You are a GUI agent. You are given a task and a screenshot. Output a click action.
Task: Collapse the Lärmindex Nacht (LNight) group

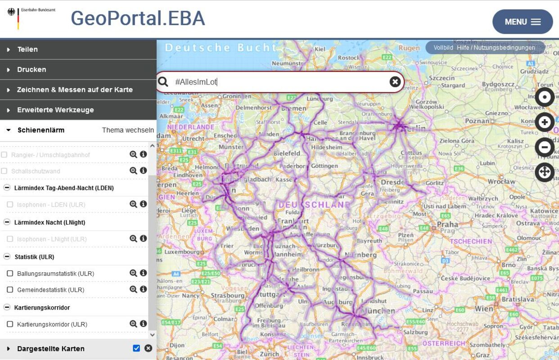[x=7, y=222]
